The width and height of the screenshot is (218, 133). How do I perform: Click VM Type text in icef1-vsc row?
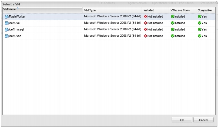[x=112, y=36]
